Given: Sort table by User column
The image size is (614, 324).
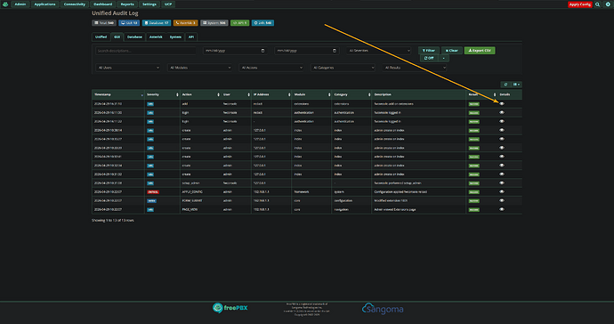Looking at the screenshot, I should point(236,94).
